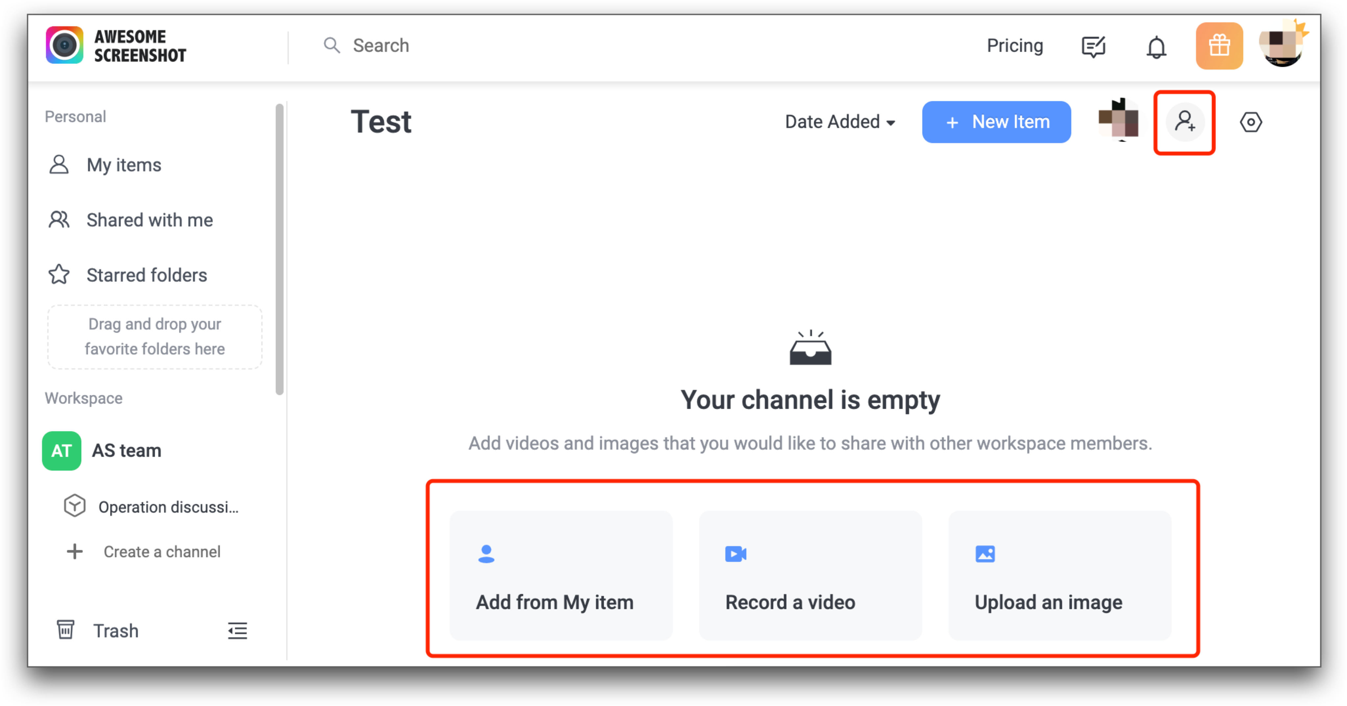Open channel settings hexagon icon

coord(1250,122)
